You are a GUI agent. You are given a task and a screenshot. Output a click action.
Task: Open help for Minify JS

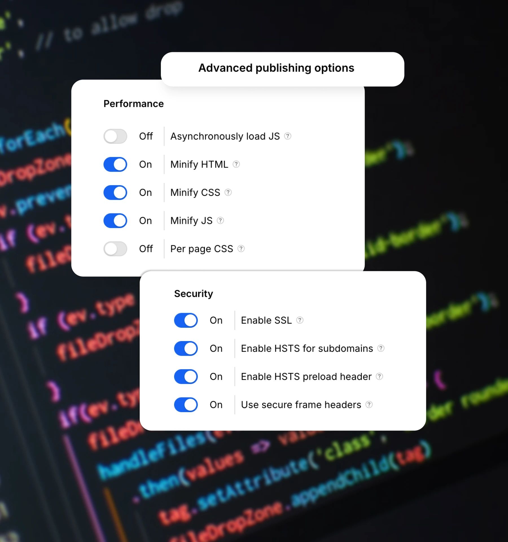pos(220,220)
